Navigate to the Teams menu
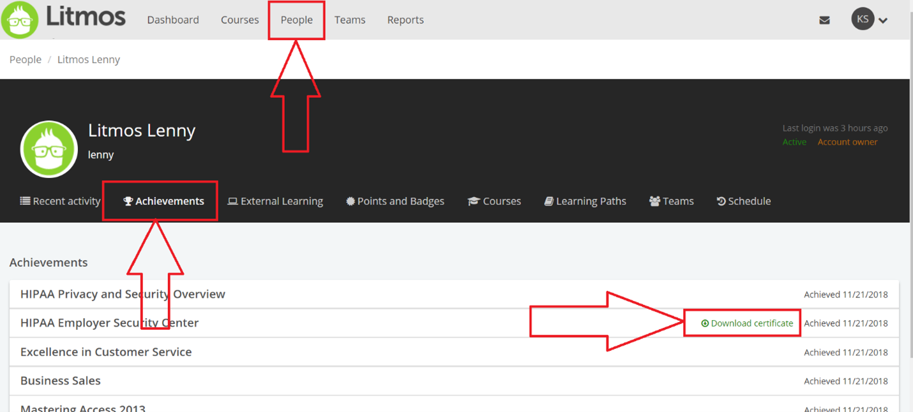 click(x=350, y=20)
